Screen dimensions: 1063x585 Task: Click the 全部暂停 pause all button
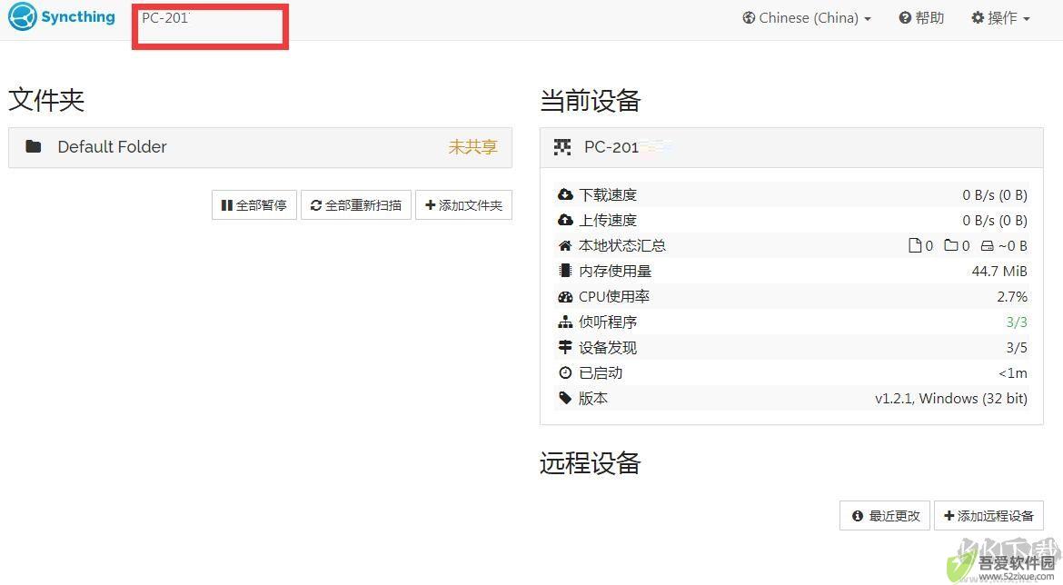[254, 205]
